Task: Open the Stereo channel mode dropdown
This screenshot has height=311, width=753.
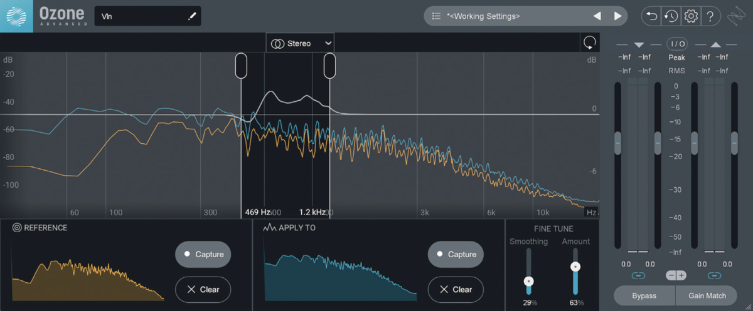Action: (x=300, y=43)
